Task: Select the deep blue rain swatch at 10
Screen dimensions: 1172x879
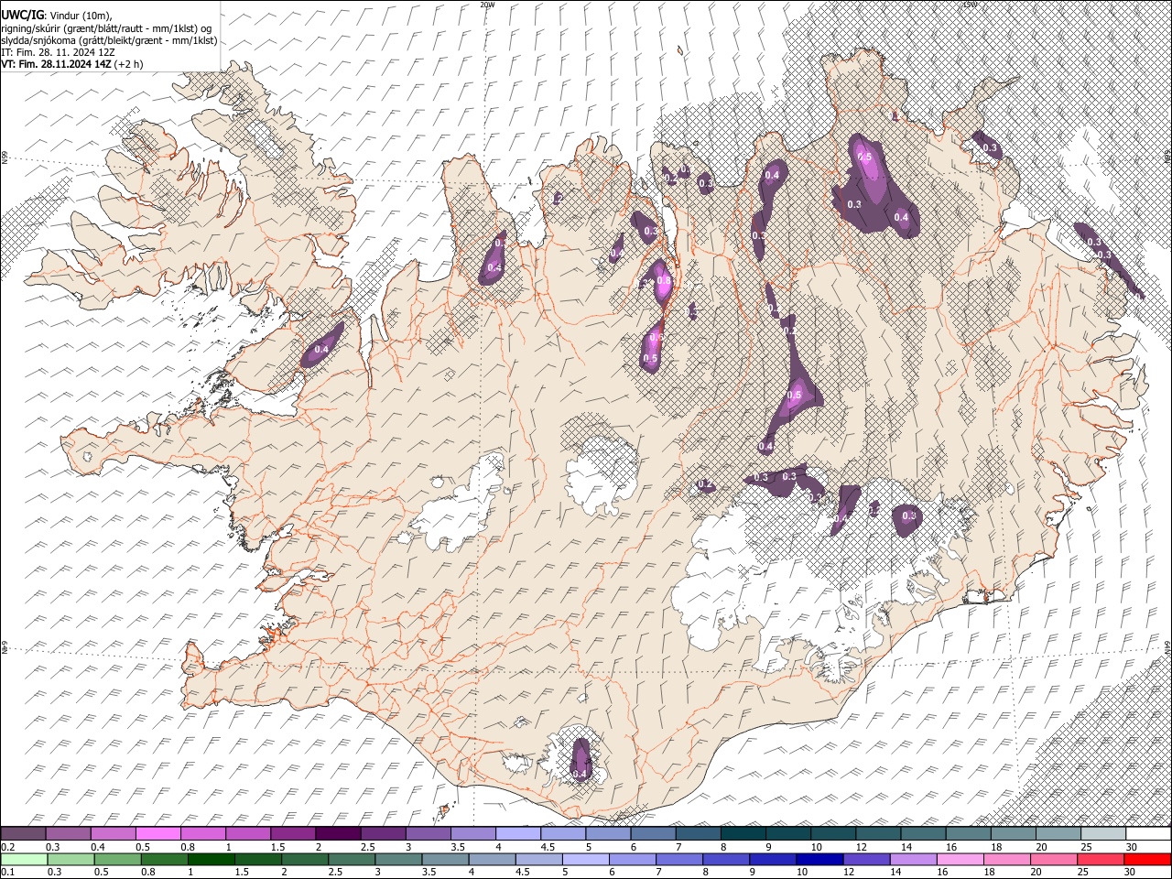Action: pyautogui.click(x=819, y=860)
